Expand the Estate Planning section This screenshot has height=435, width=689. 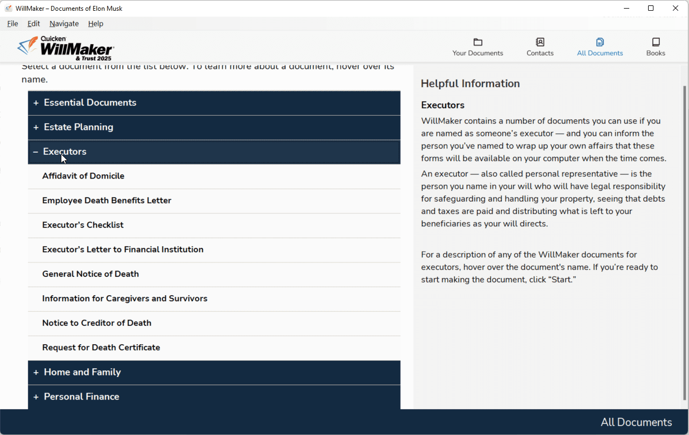tap(78, 127)
